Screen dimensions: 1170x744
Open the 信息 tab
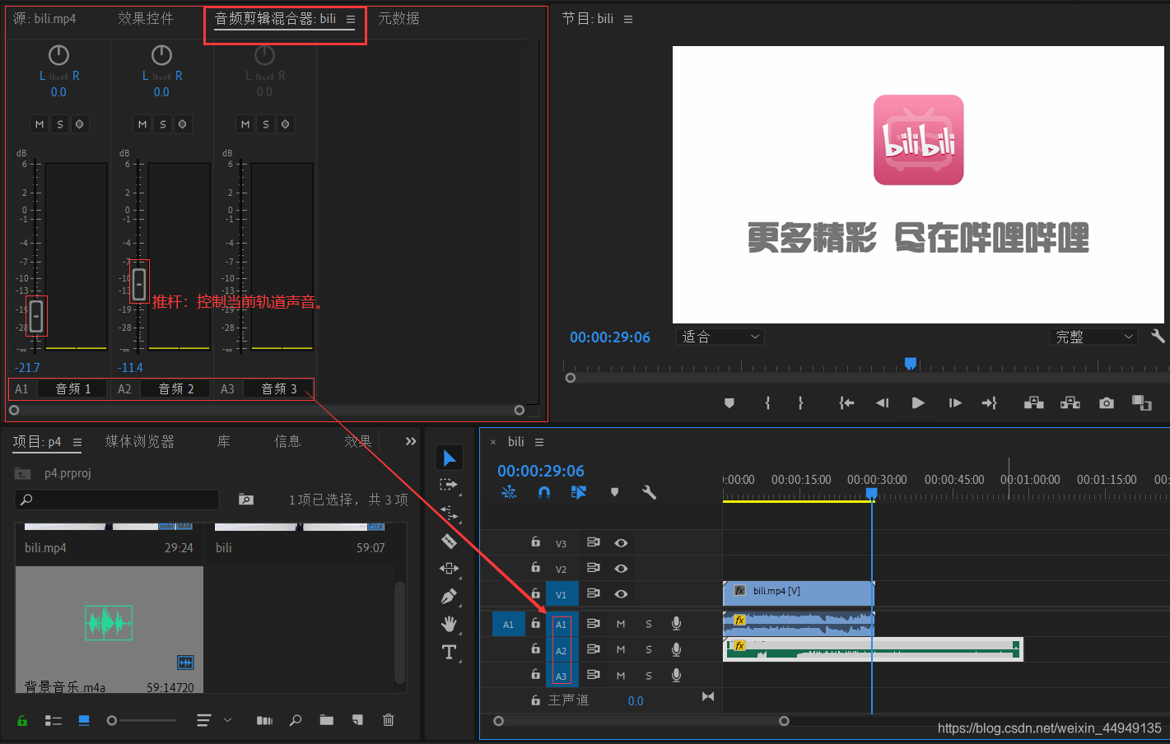[287, 442]
